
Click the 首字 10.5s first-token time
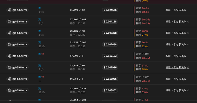point(142,43)
